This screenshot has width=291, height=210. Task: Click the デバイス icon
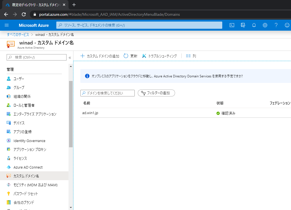(x=9, y=123)
